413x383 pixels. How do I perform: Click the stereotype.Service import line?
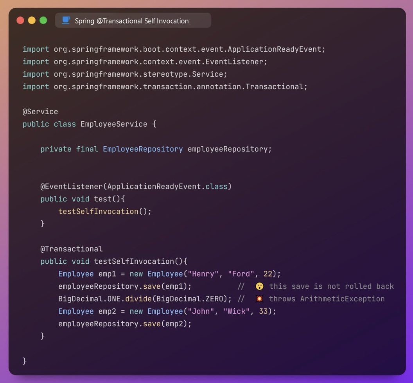pos(125,74)
